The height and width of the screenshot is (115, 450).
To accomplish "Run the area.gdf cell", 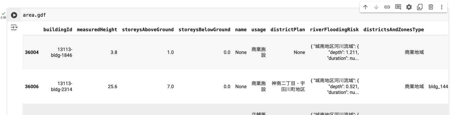I will (x=14, y=15).
